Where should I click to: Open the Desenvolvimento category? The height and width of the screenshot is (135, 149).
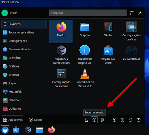coord(24,49)
